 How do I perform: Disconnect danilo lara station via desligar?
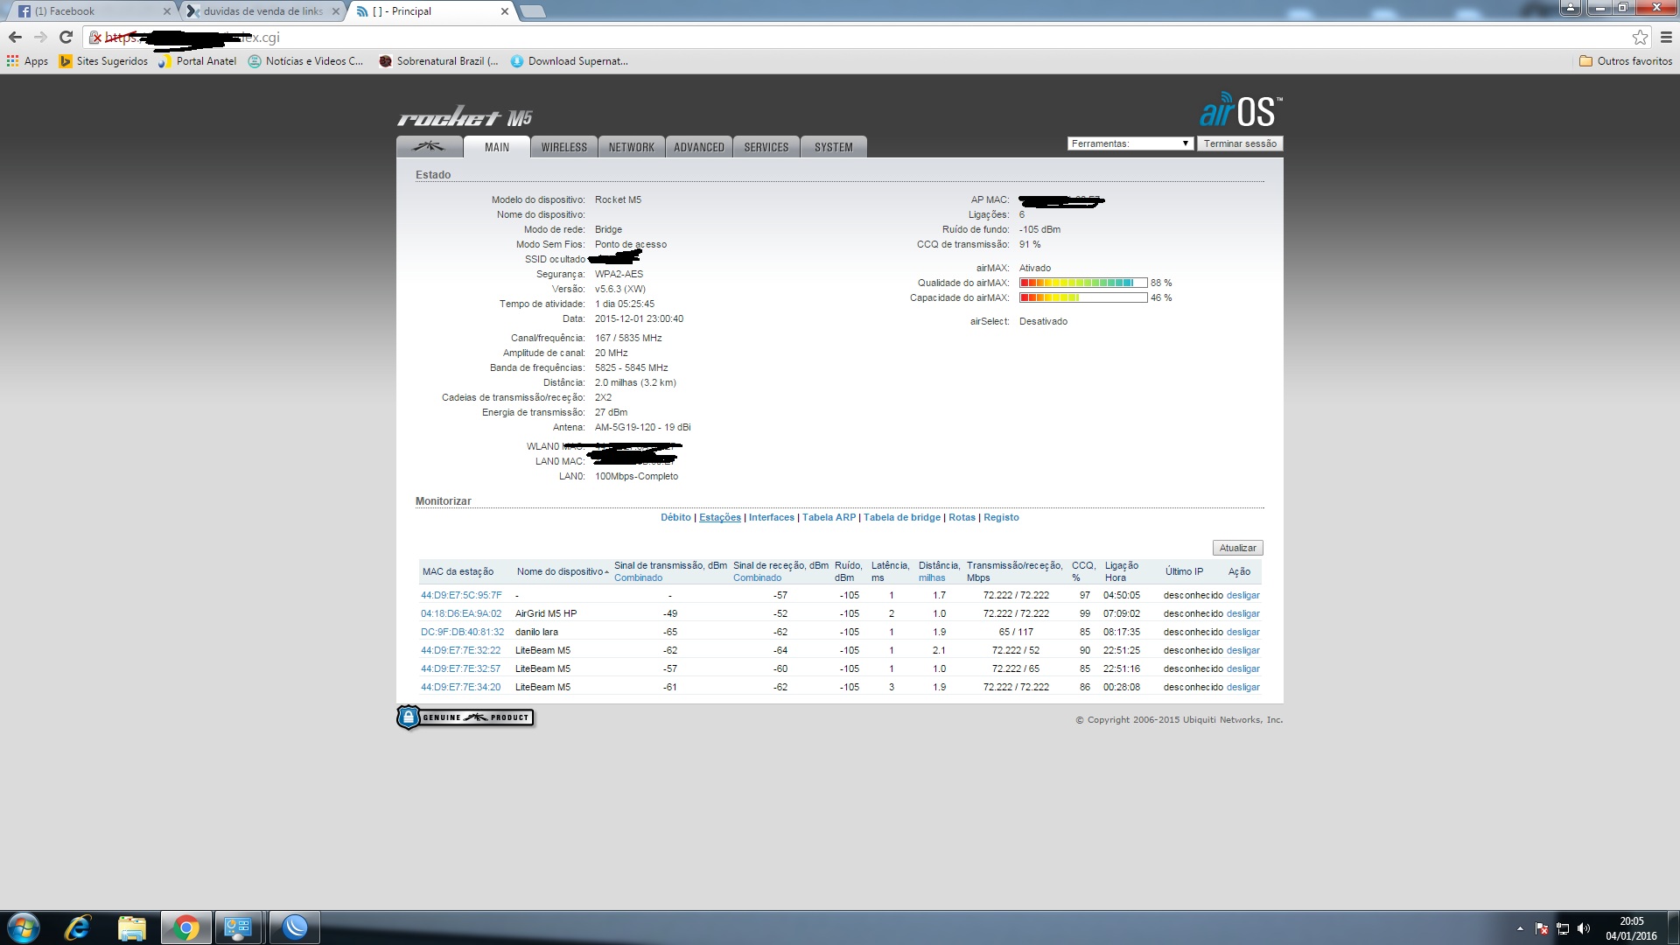click(x=1242, y=632)
